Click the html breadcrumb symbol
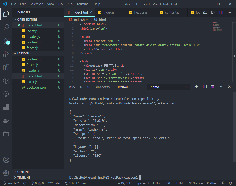This screenshot has width=236, height=186. pyautogui.click(x=100, y=20)
